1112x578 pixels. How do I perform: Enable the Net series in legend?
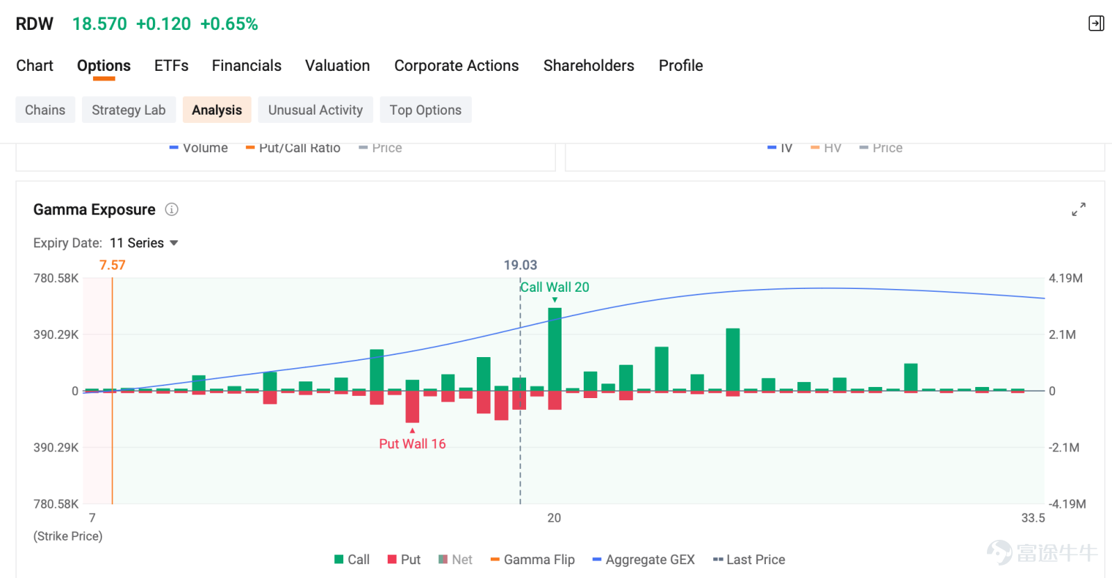click(455, 559)
